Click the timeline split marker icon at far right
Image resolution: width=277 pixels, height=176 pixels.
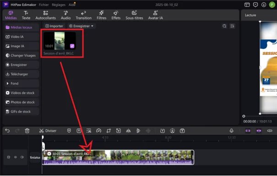point(270,131)
